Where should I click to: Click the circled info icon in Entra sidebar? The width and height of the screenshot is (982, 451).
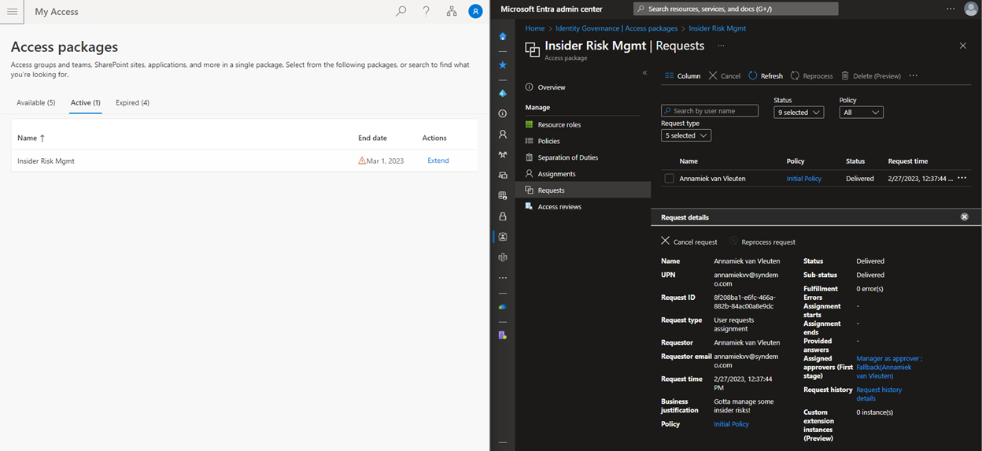coord(503,113)
